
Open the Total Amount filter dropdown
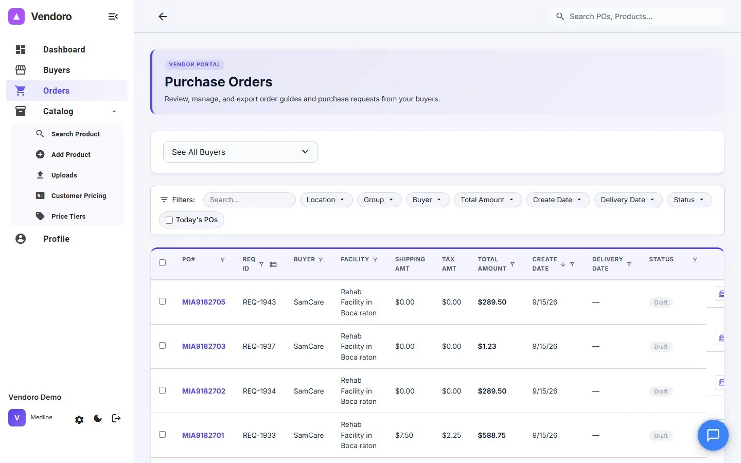(488, 200)
